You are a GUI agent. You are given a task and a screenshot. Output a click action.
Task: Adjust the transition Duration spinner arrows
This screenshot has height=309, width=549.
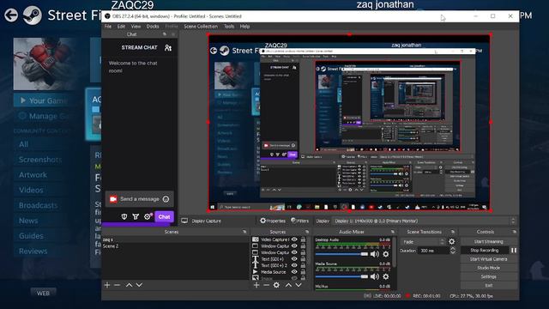[x=453, y=251]
